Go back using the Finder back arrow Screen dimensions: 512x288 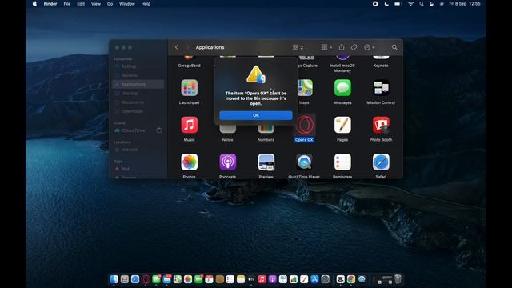pos(177,47)
